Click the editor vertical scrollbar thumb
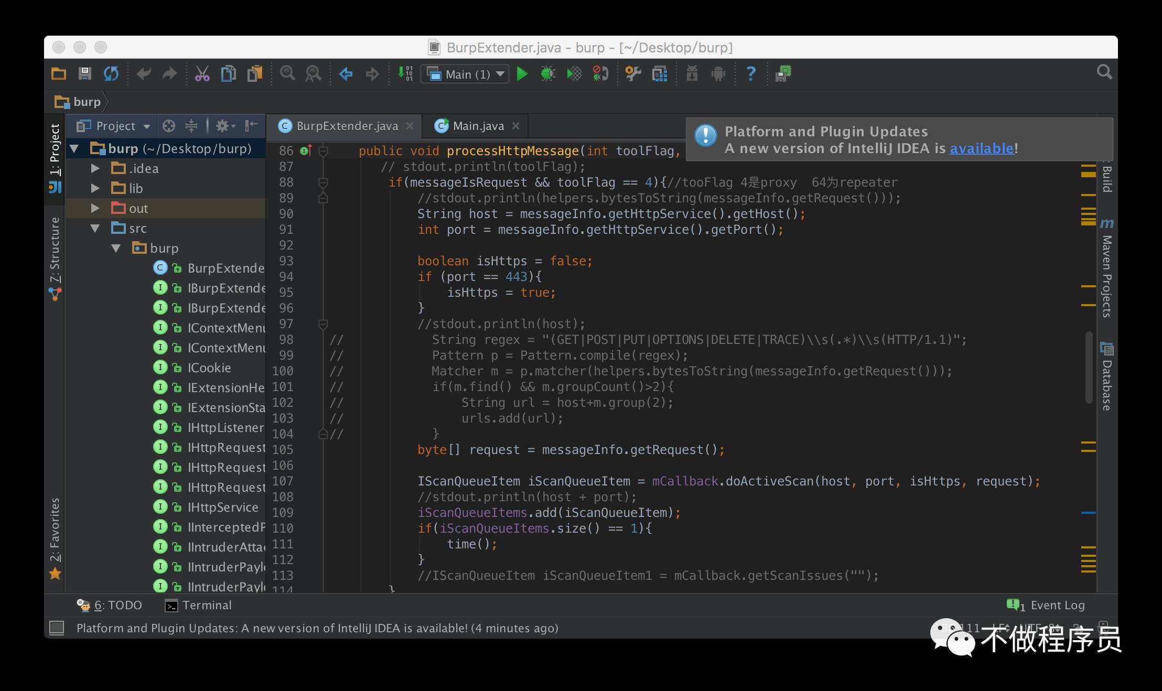The height and width of the screenshot is (691, 1162). click(1089, 367)
